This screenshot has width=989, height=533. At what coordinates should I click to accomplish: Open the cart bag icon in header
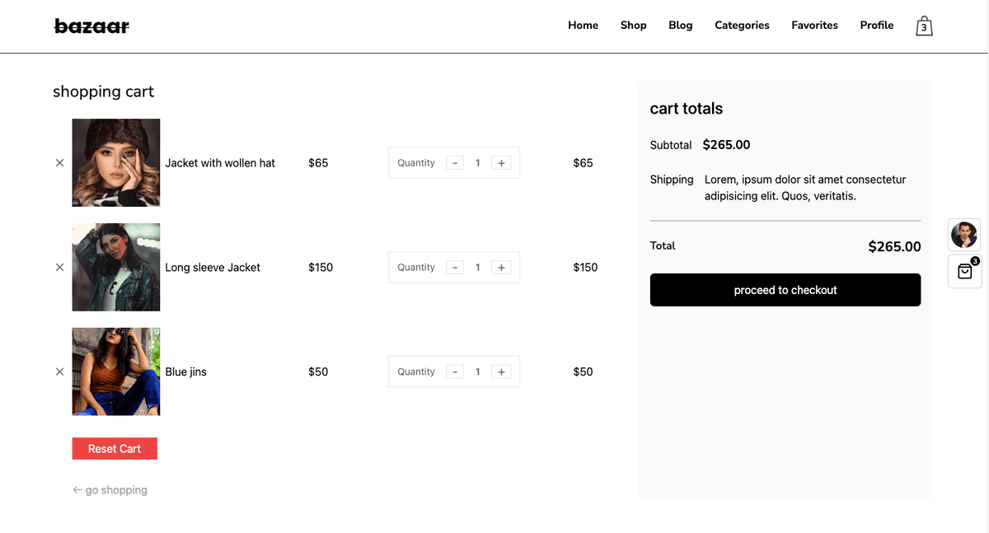tap(924, 26)
